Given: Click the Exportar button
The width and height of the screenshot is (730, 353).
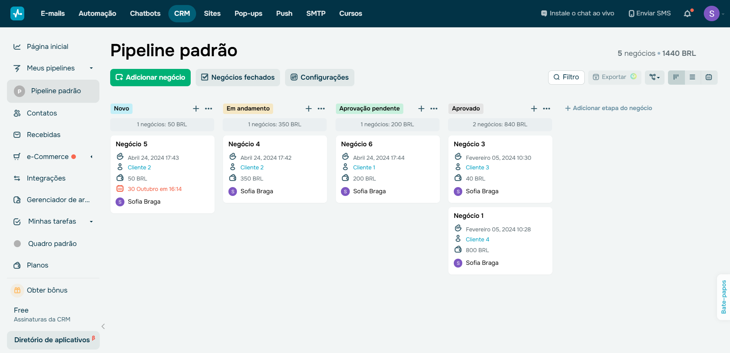Looking at the screenshot, I should point(614,77).
